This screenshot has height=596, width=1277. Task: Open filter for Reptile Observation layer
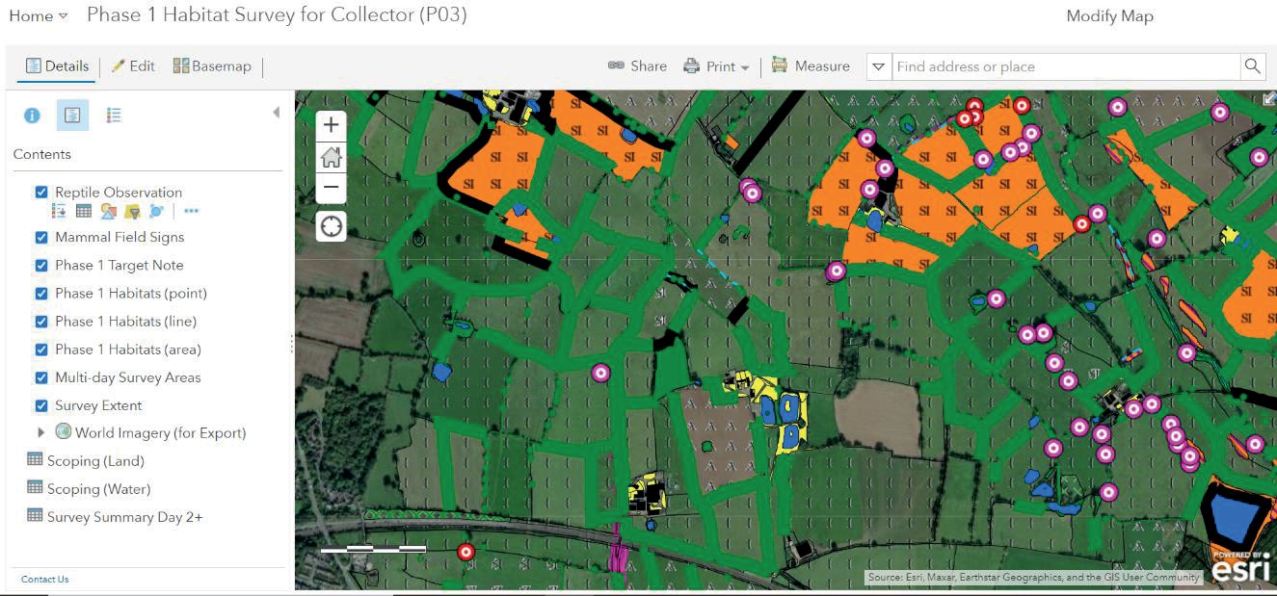(x=132, y=211)
